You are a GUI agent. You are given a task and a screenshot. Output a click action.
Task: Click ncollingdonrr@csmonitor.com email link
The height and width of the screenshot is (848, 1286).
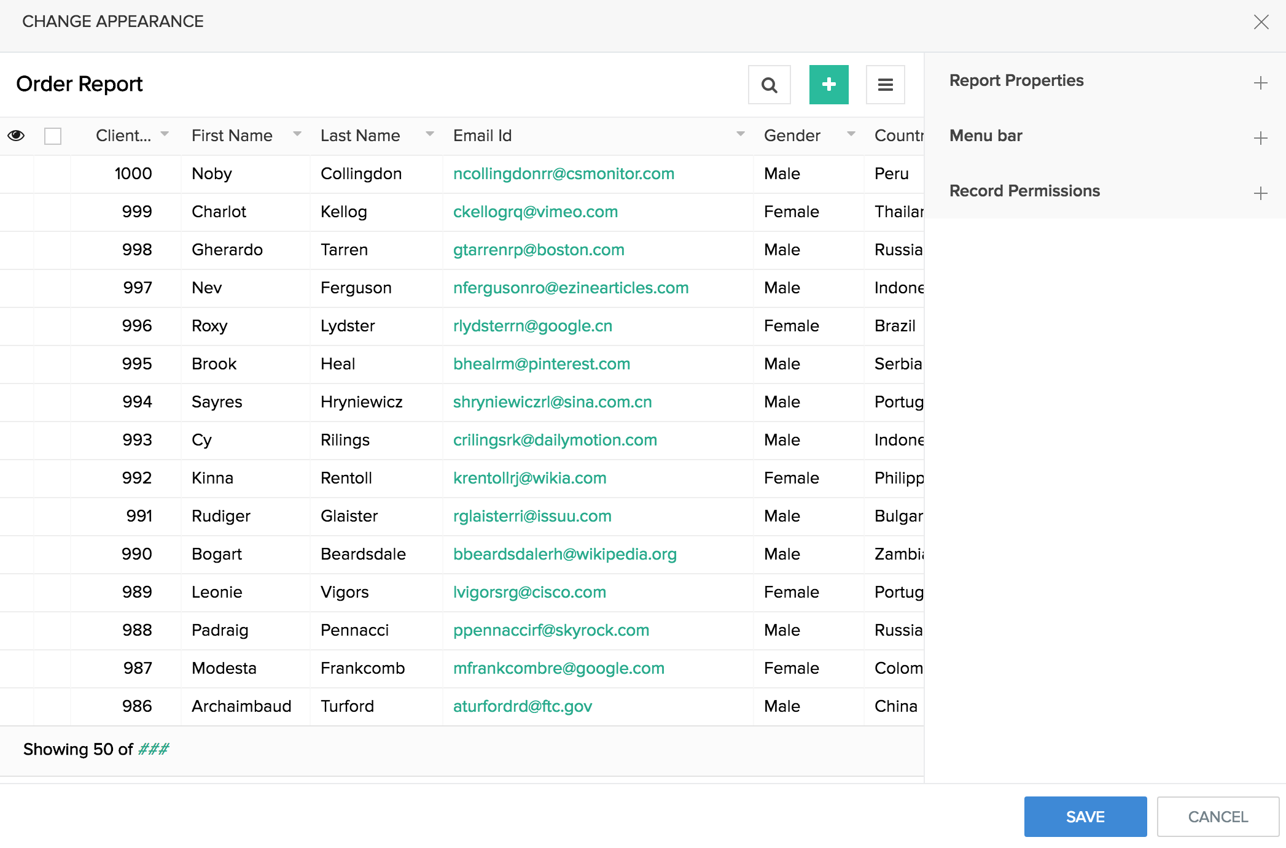[x=563, y=174]
